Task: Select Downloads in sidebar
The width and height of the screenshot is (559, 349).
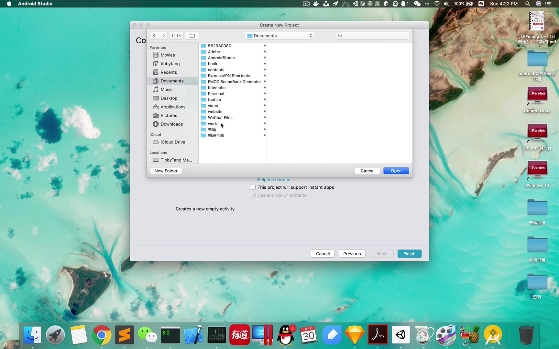Action: click(x=172, y=124)
